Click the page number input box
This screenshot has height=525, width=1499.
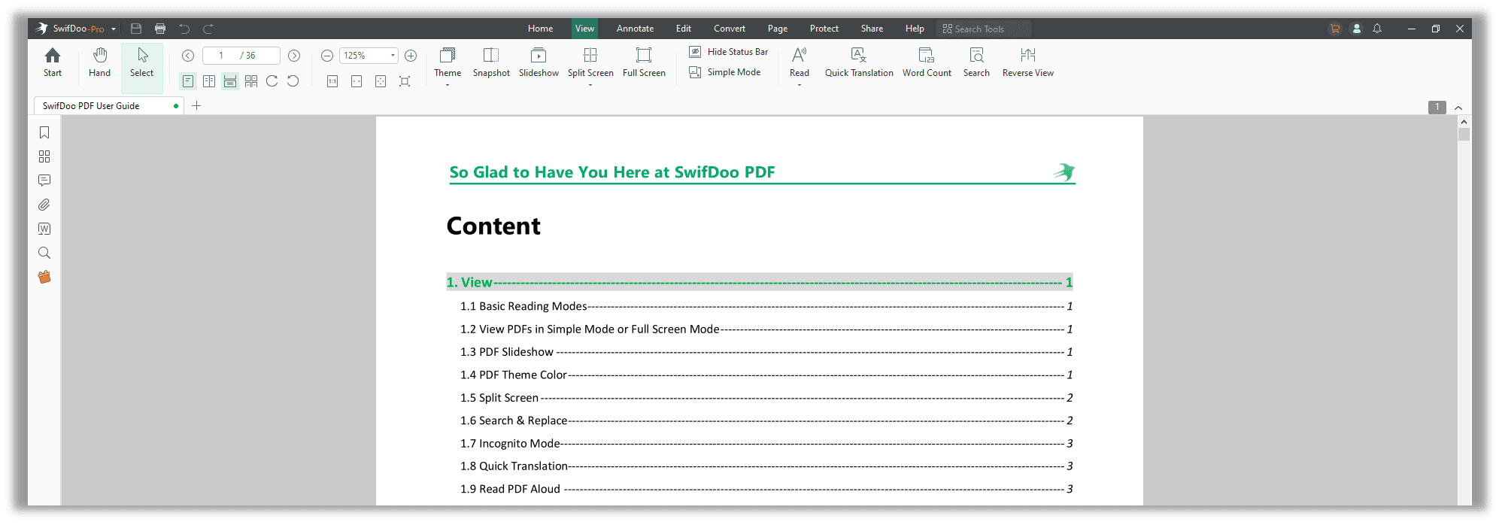pyautogui.click(x=241, y=56)
